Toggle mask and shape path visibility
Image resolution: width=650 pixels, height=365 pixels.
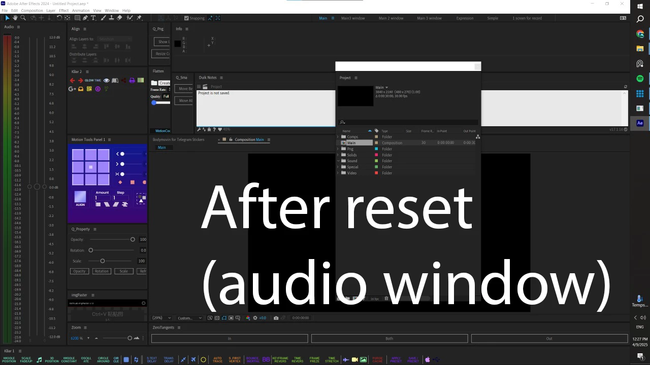pyautogui.click(x=224, y=318)
